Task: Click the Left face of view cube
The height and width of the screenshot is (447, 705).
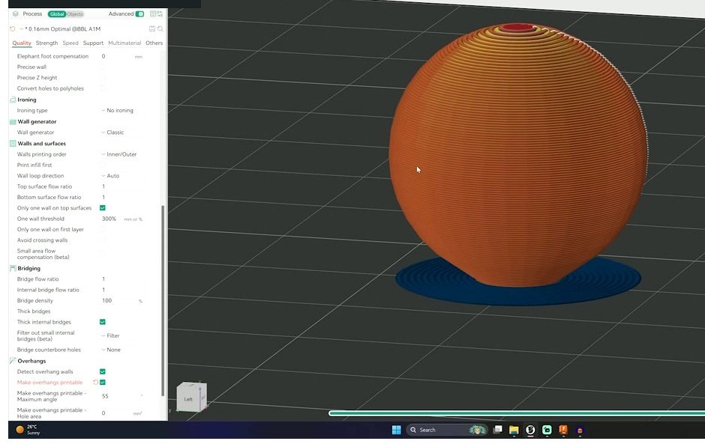Action: [x=188, y=399]
